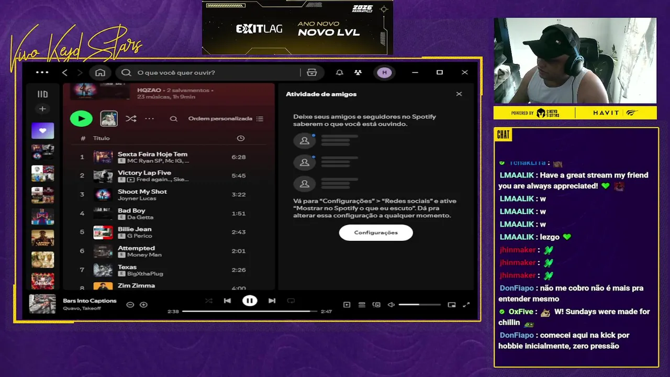670x377 pixels.
Task: Click the duration clock column header
Action: [x=240, y=138]
